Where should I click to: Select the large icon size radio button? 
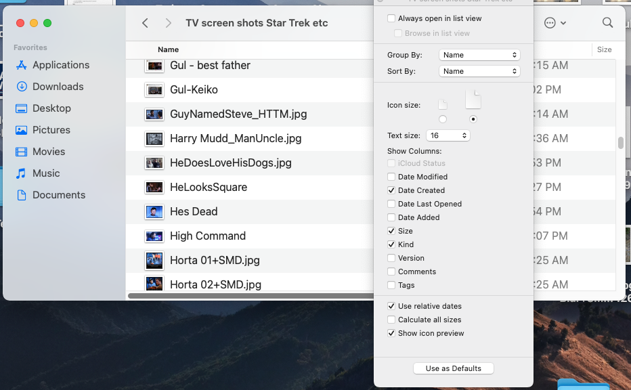[x=473, y=119]
